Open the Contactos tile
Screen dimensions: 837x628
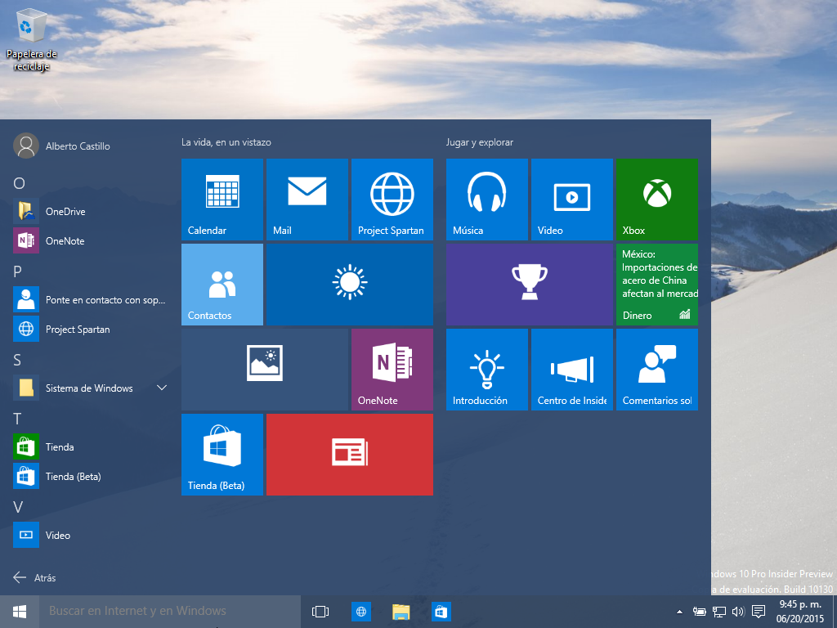click(222, 285)
